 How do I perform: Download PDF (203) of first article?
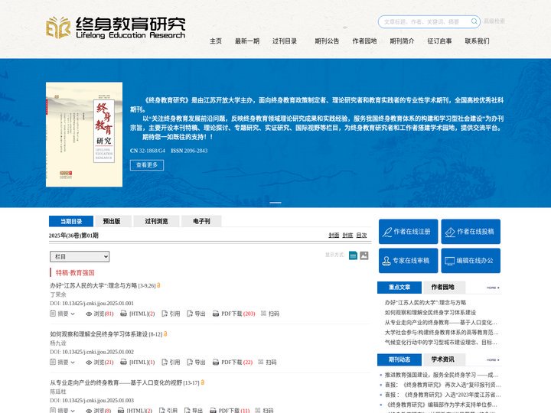click(x=233, y=314)
